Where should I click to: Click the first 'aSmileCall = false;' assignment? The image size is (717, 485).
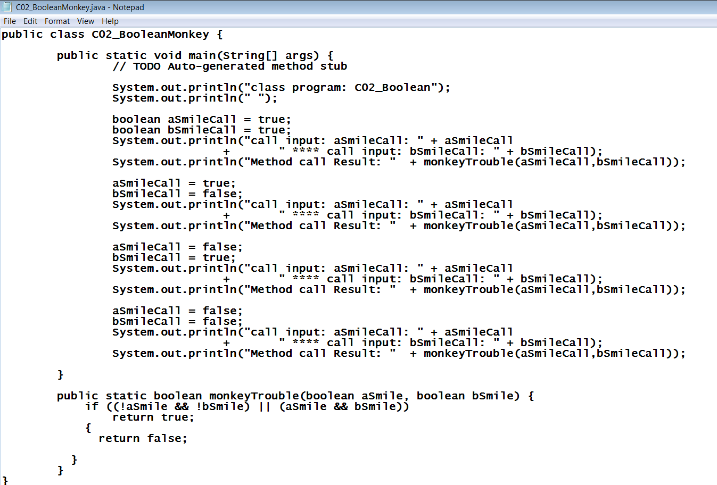(x=177, y=247)
